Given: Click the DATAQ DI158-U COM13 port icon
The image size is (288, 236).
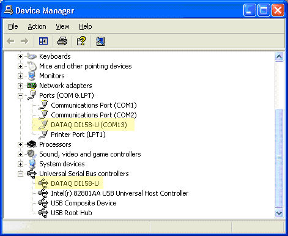Looking at the screenshot, I should tap(43, 125).
